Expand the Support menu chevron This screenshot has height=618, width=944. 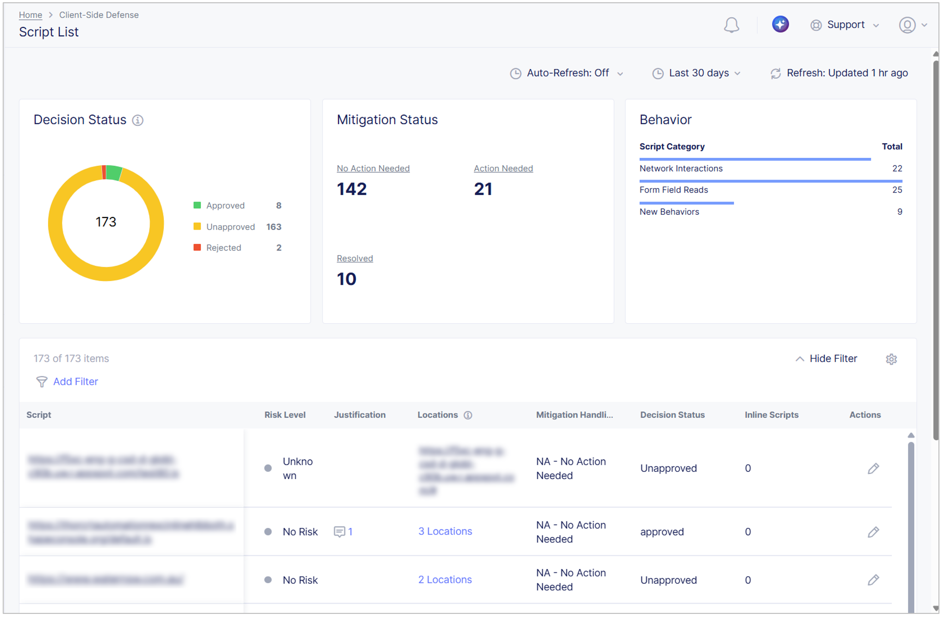click(x=876, y=25)
